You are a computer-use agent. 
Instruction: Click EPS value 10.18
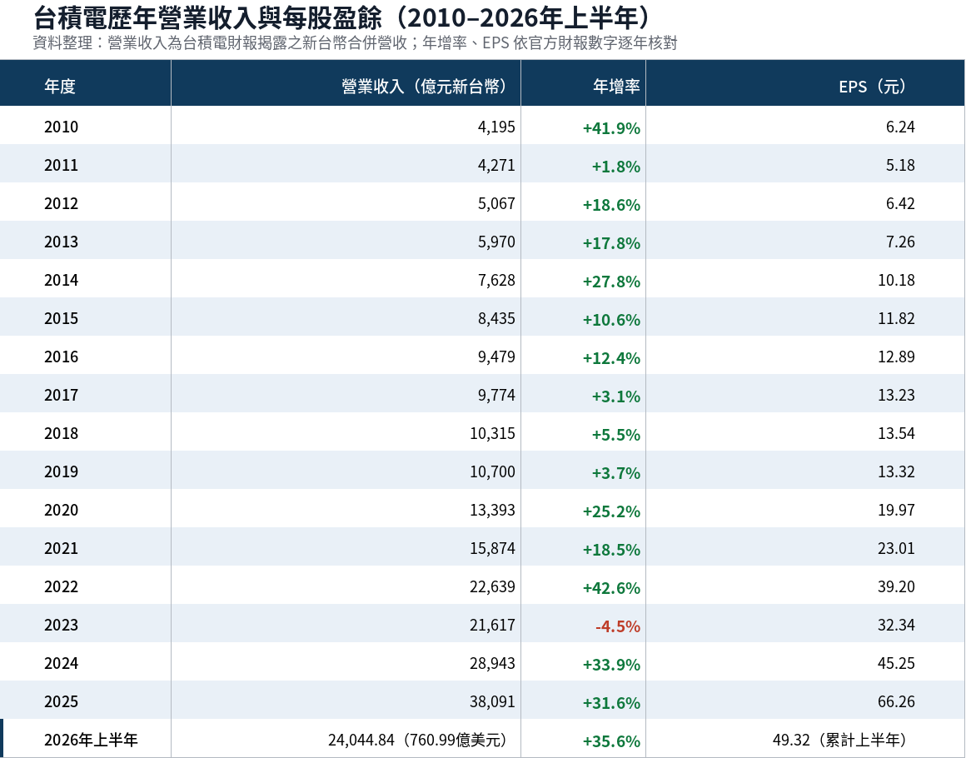click(896, 280)
